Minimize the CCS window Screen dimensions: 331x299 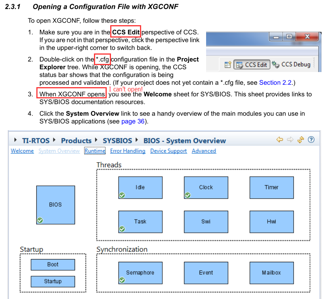point(276,38)
